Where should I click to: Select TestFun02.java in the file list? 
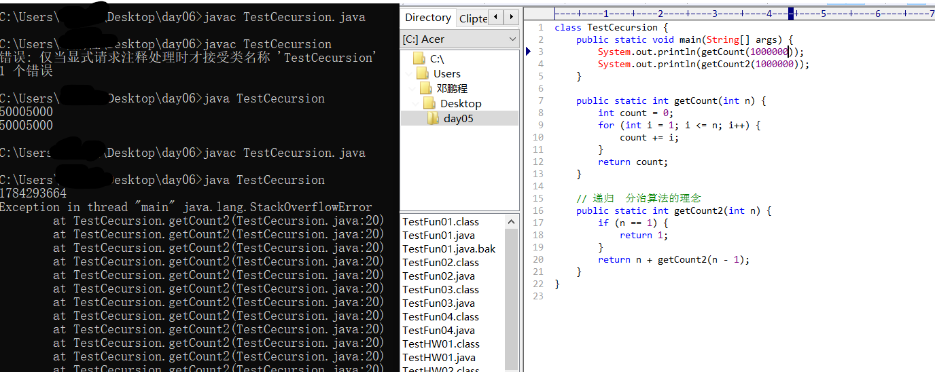pos(438,276)
